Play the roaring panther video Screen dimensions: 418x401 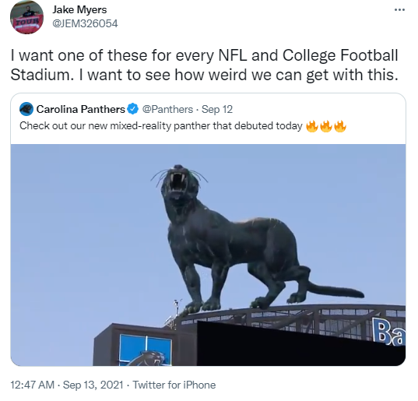pyautogui.click(x=208, y=255)
